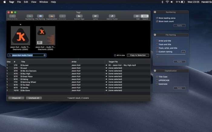Open the clock showing Wed 23:05
The image size is (212, 132).
[193, 2]
